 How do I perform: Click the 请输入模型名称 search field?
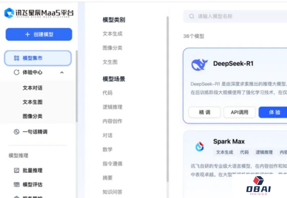coord(235,16)
